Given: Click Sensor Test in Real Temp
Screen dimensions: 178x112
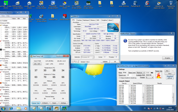Looking at the screenshot, I should (x=36, y=103).
